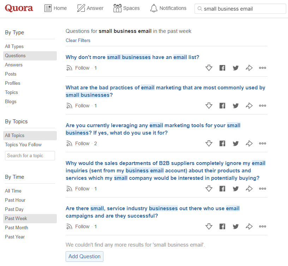288x266 pixels.
Task: Share 'email marketing tools' question via arrow
Action: [249, 143]
